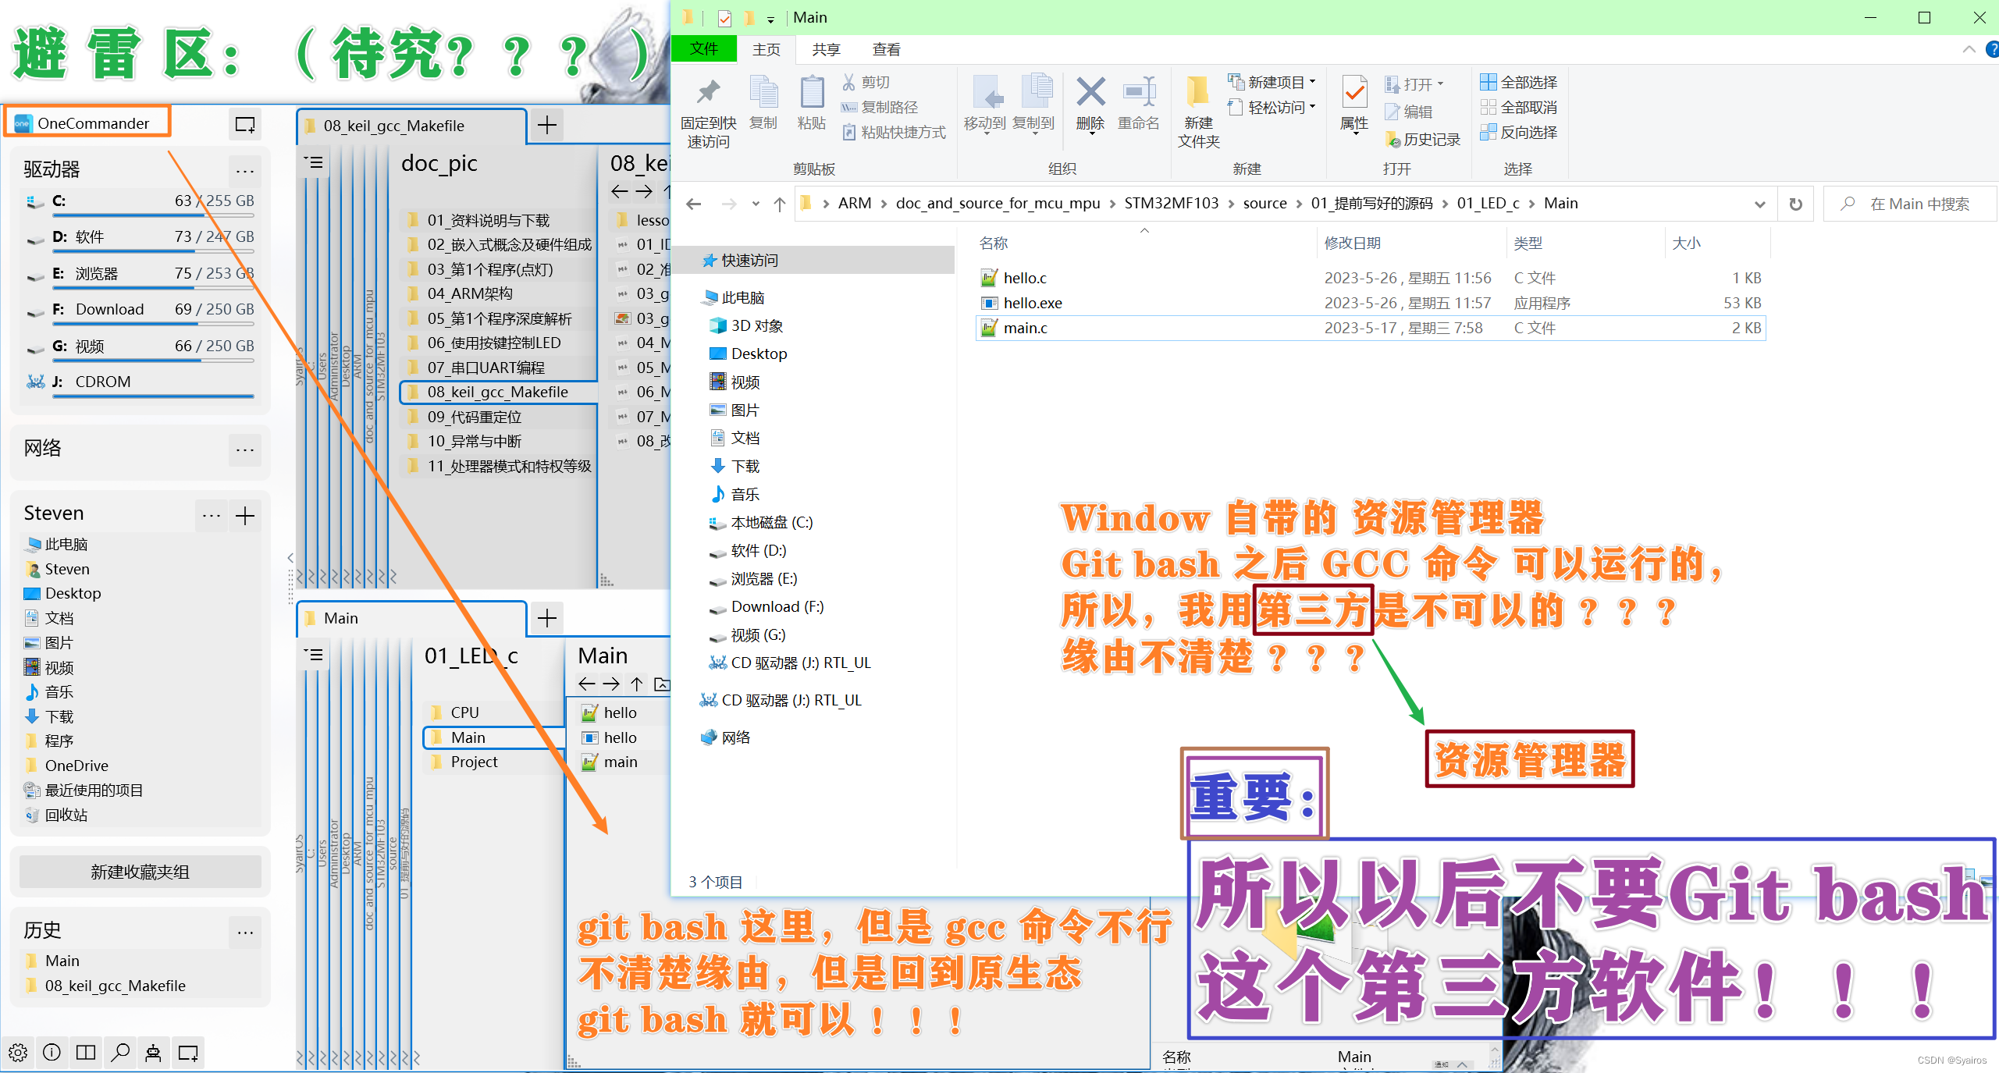Open the 文件 (File) menu
This screenshot has height=1073, width=1999.
(x=703, y=48)
